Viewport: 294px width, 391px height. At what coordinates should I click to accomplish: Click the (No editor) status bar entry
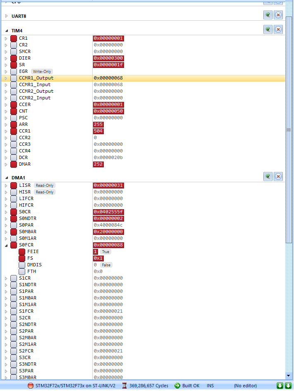(x=245, y=386)
